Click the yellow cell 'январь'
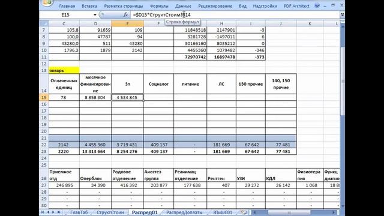The image size is (384, 216). tap(64, 71)
